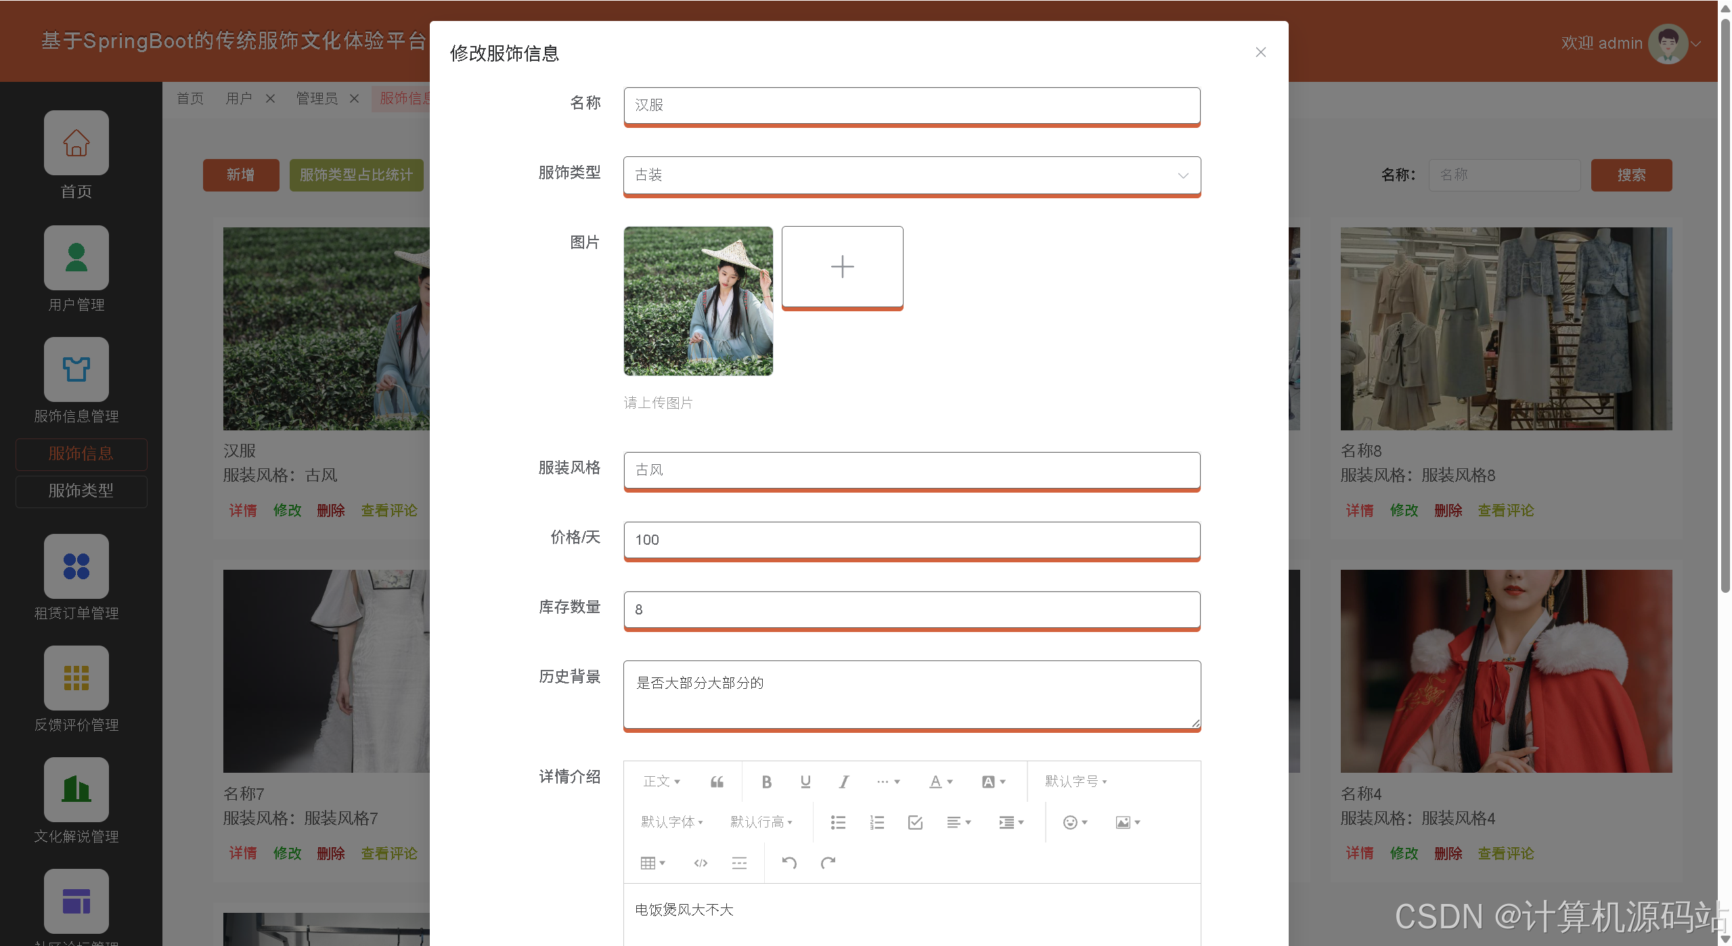1732x946 pixels.
Task: Open the 服饰类型 dropdown showing 古装
Action: coord(911,175)
